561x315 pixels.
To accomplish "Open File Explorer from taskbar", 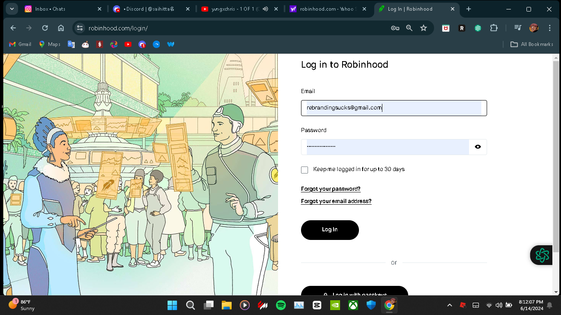I will 227,305.
